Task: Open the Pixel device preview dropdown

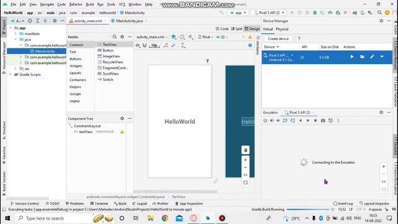Action: coord(206,37)
